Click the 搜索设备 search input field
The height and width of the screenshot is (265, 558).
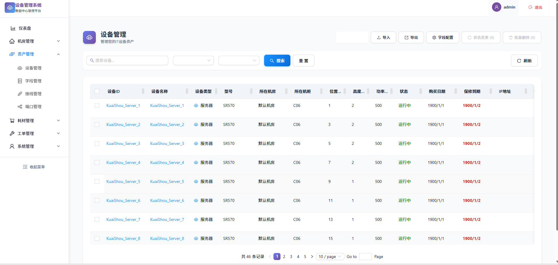(x=127, y=60)
